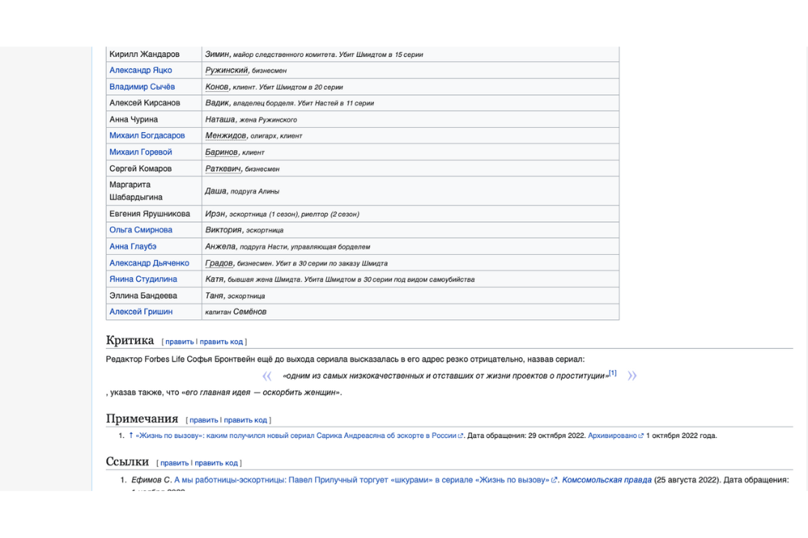This screenshot has height=538, width=808.
Task: Open Ольга Смирнова article
Action: 141,229
